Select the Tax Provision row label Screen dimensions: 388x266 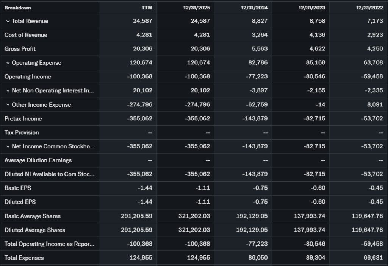click(x=22, y=132)
